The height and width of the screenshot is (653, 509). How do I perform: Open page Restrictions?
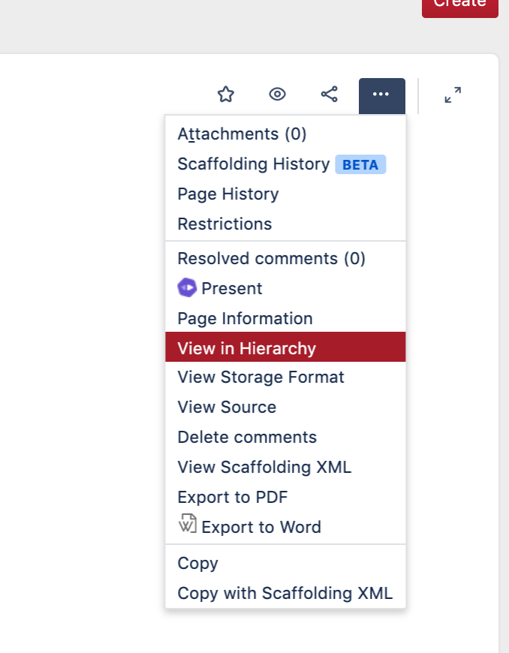point(224,224)
